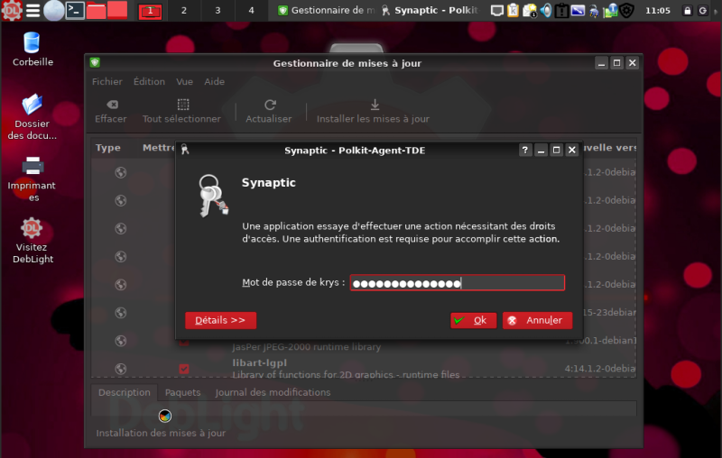Click the help question mark in Polkit dialog
722x458 pixels.
[x=525, y=151]
